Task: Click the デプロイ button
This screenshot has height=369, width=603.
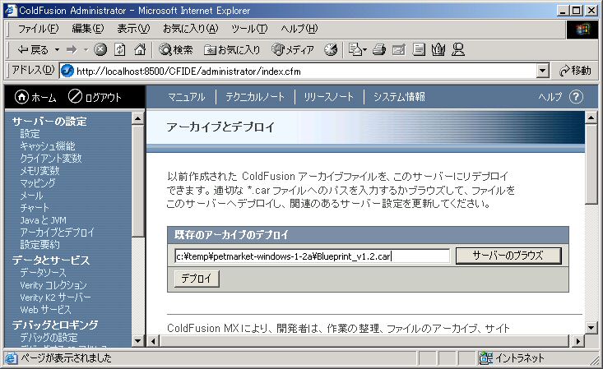Action: pyautogui.click(x=197, y=279)
